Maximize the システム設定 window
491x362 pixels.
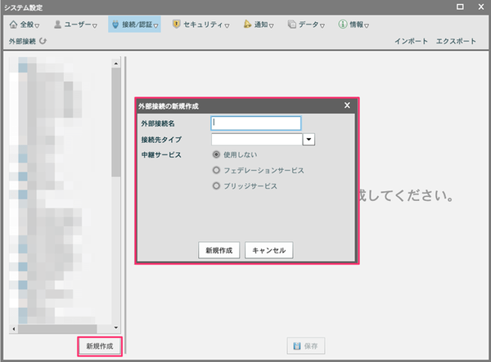coord(460,7)
